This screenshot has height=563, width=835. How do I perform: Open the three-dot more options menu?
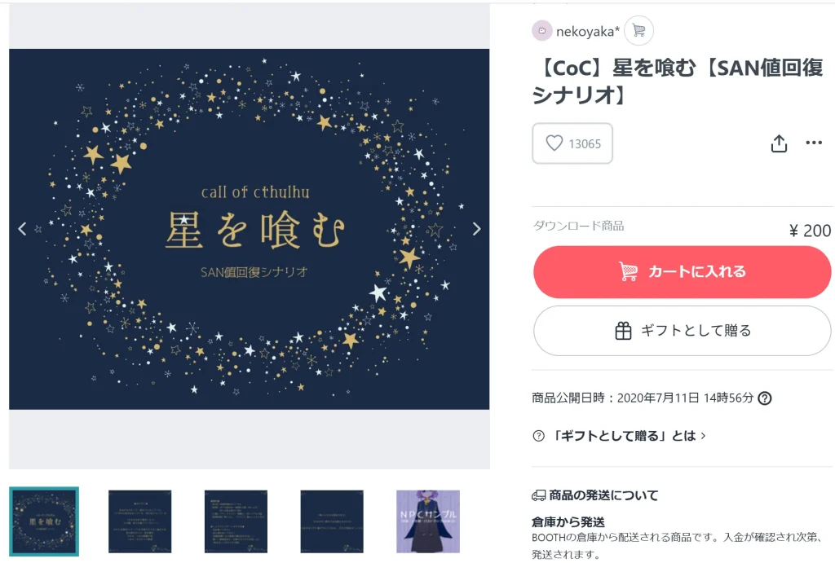click(x=814, y=143)
